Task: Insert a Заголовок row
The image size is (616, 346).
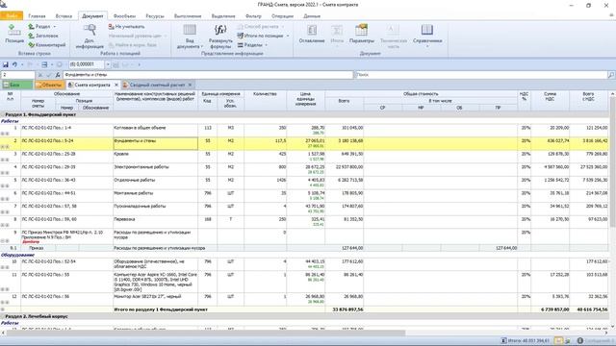Action: point(43,36)
